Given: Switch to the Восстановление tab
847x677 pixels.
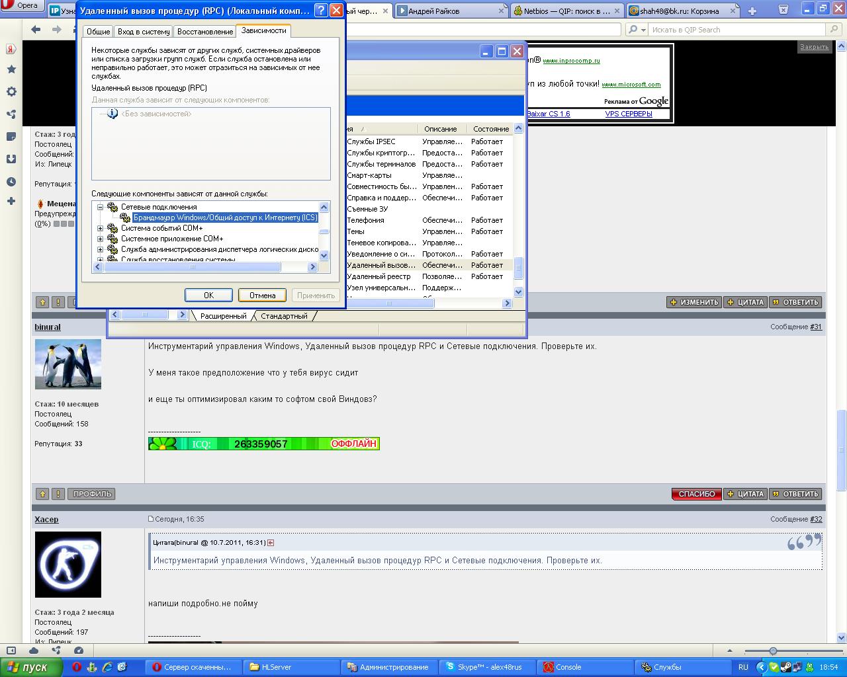Looking at the screenshot, I should pos(204,32).
